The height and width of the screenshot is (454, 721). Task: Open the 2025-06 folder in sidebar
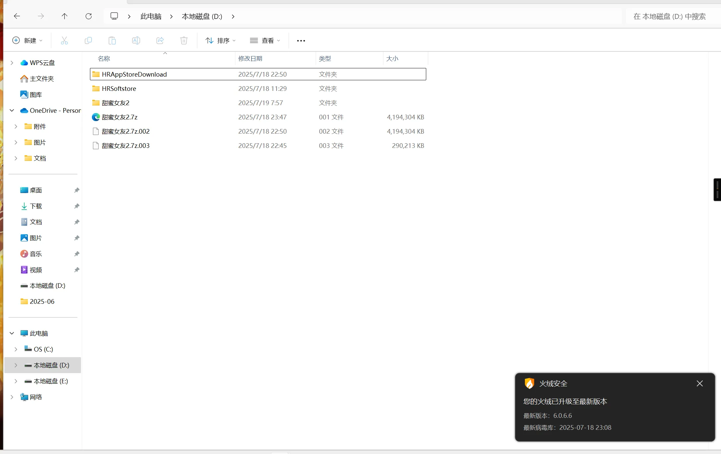click(37, 301)
